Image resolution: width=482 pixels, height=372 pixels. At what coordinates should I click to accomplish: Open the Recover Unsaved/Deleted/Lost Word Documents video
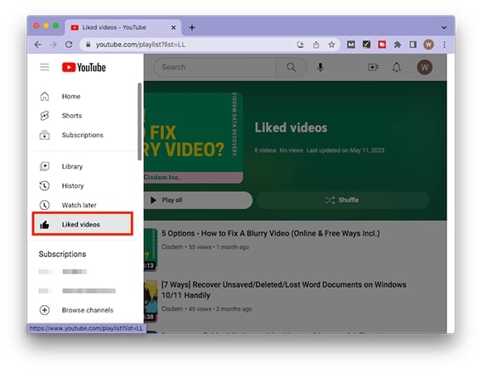pos(283,289)
